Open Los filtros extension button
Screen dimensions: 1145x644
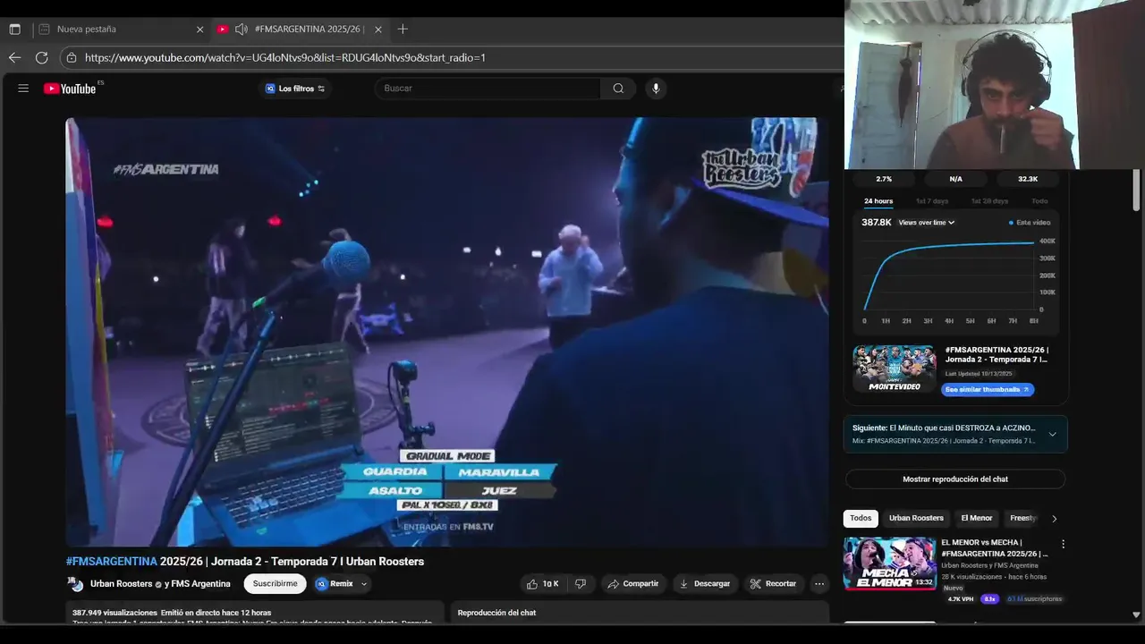coord(295,89)
